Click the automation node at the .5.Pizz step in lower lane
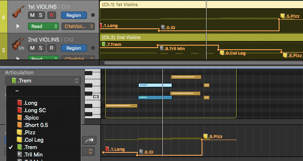 coord(202,140)
